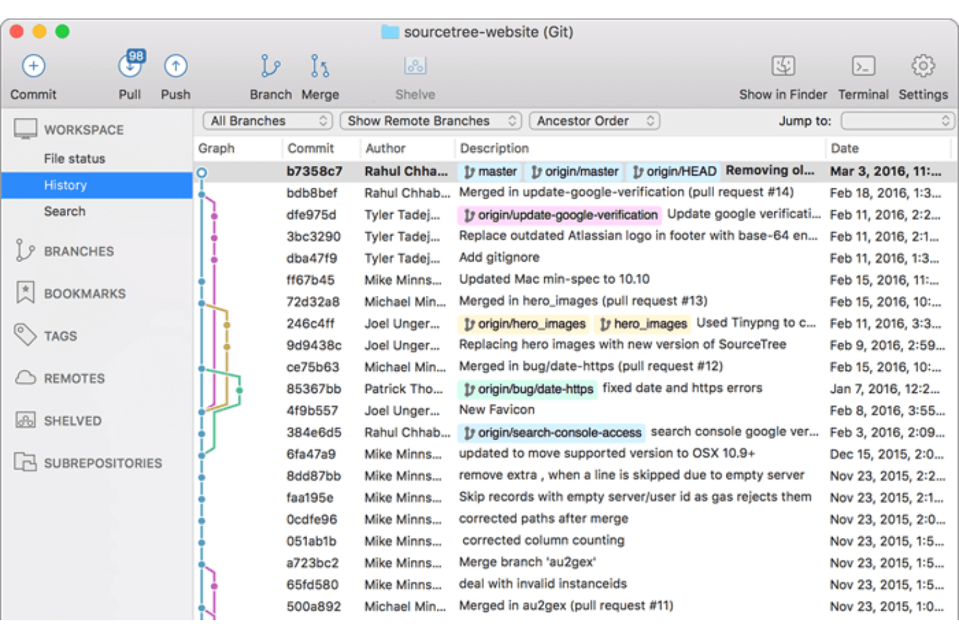Screen dimensions: 959x639
Task: Select commit a723bc2 Merge branch 'au2gex'
Action: 575,563
